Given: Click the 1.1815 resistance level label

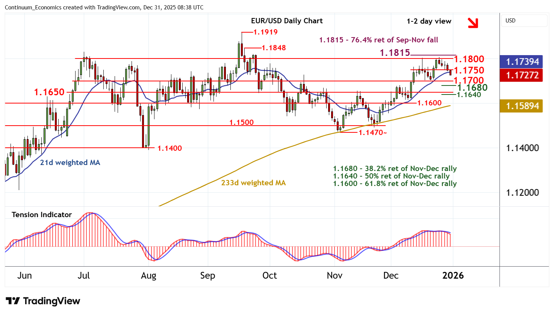Looking at the screenshot, I should coord(395,53).
